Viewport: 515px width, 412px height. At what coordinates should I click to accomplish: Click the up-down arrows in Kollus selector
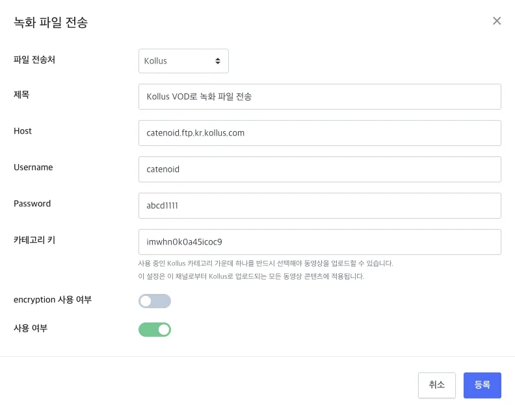click(x=218, y=61)
